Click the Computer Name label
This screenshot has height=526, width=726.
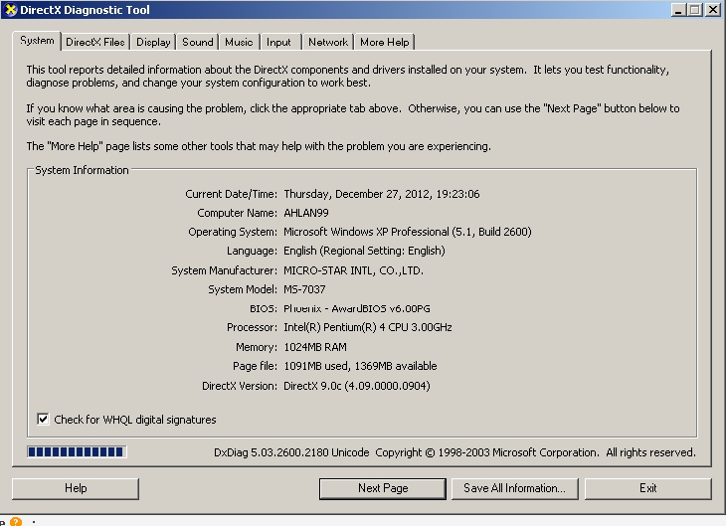pyautogui.click(x=237, y=213)
